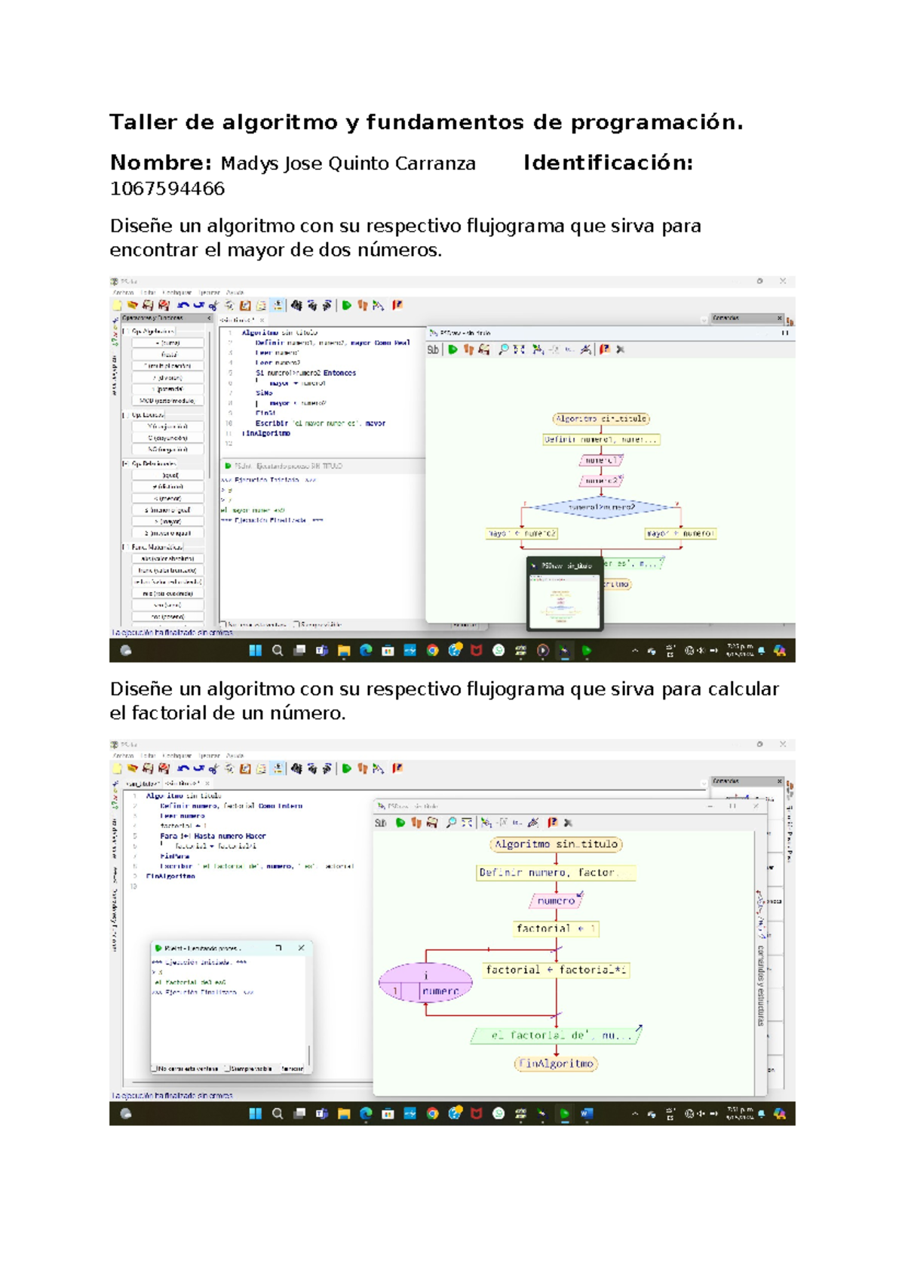Open dropdown arrow beside Comandos panel, lower screenshot

pyautogui.click(x=704, y=782)
